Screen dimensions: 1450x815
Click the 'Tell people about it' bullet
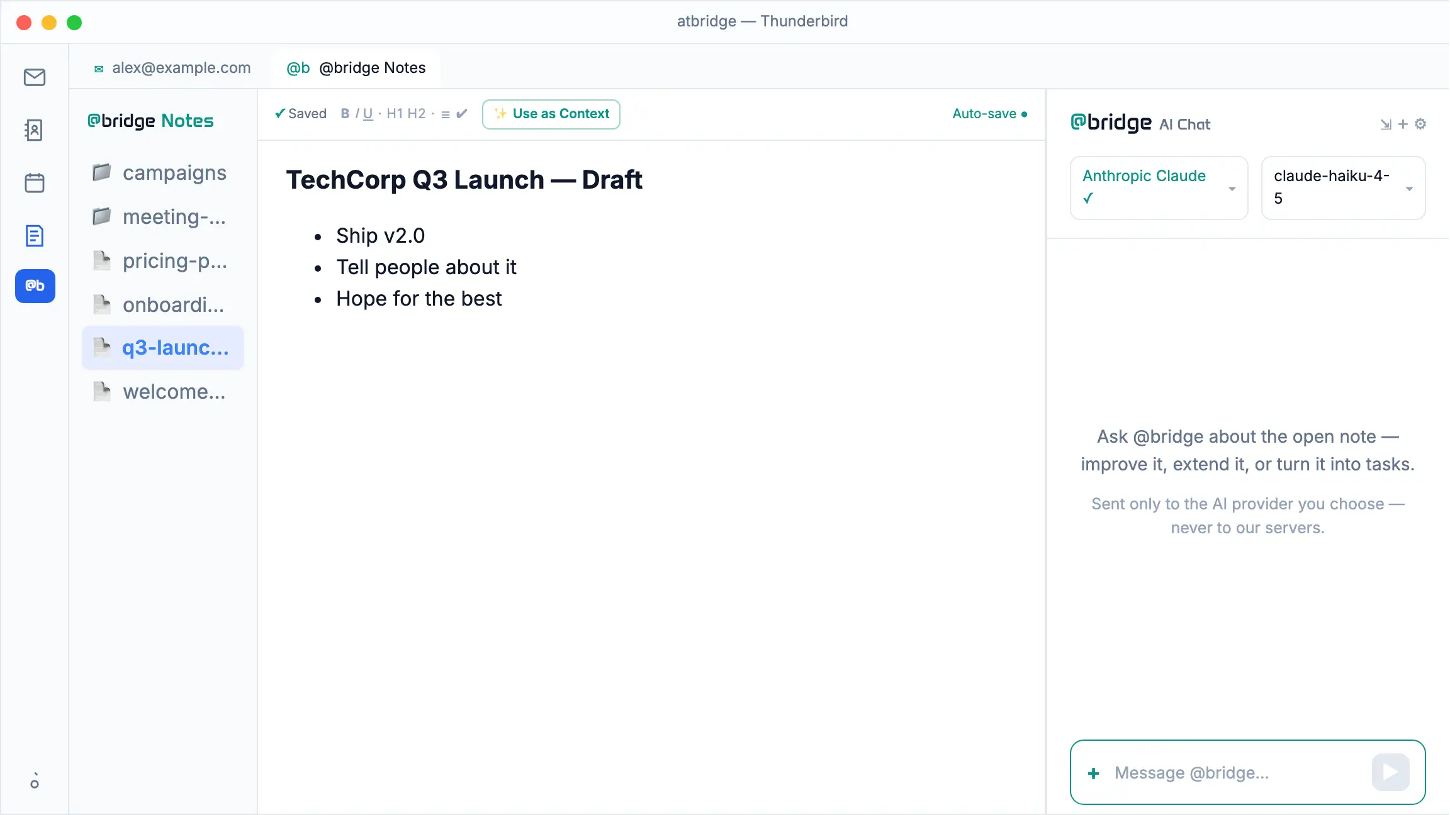[426, 267]
